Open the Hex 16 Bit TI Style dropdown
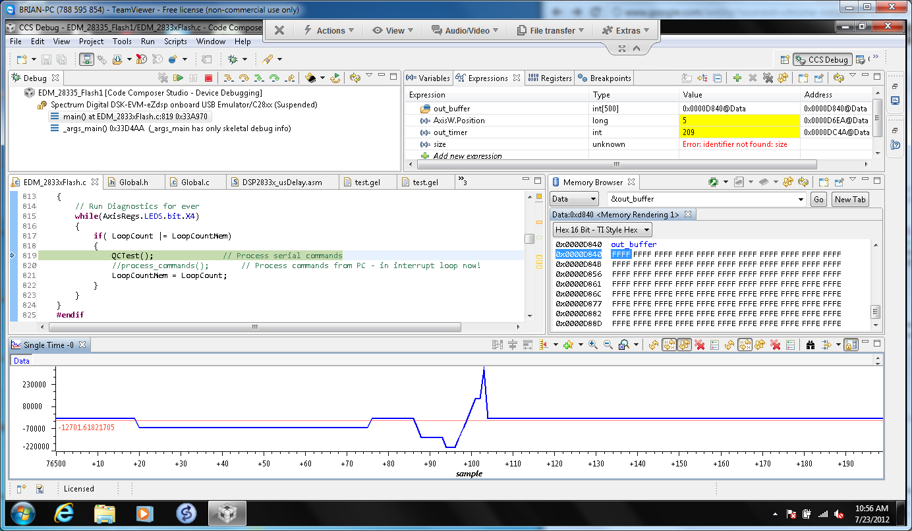The image size is (912, 531). point(602,230)
